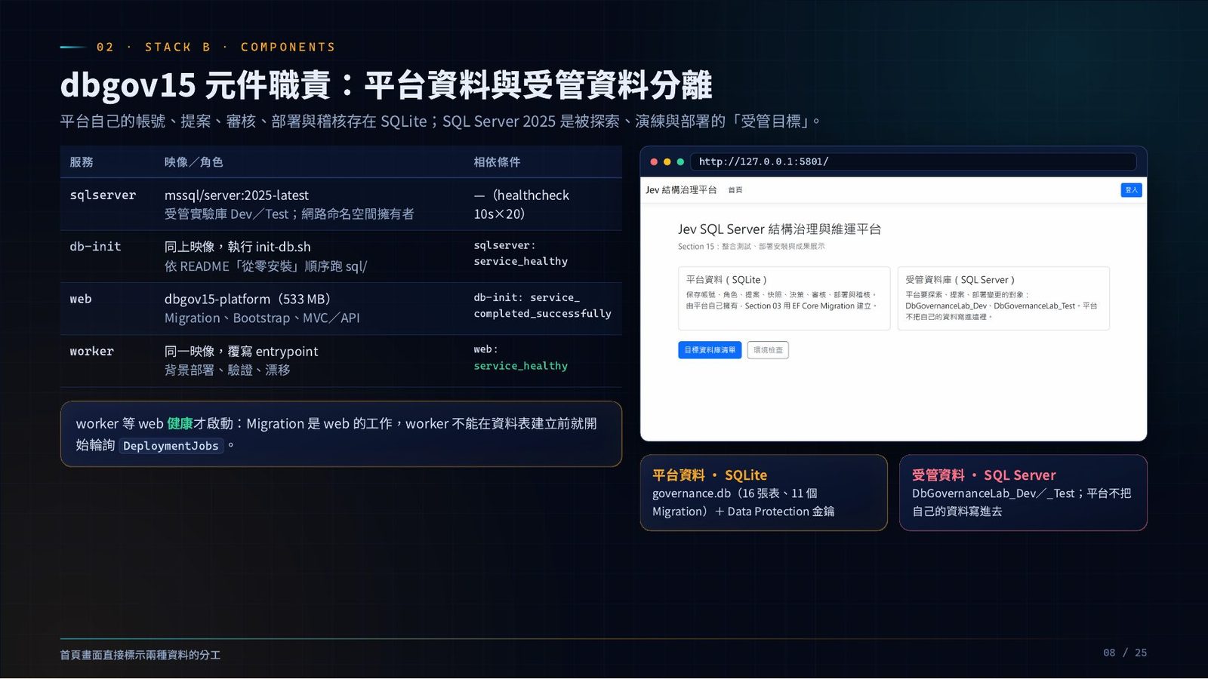Screen dimensions: 1208x679
Task: Click the 受管資料 · SQL Server summary card title
Action: [984, 475]
